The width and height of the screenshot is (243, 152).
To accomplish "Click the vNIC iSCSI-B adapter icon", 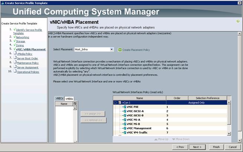I will click(125, 115).
